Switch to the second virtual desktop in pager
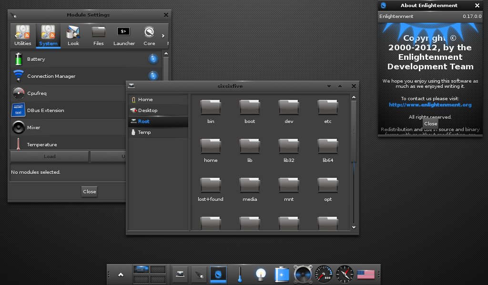 click(158, 269)
